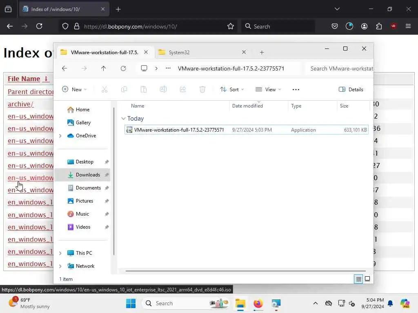The image size is (418, 313).
Task: Close the System32 Explorer tab
Action: tap(244, 52)
